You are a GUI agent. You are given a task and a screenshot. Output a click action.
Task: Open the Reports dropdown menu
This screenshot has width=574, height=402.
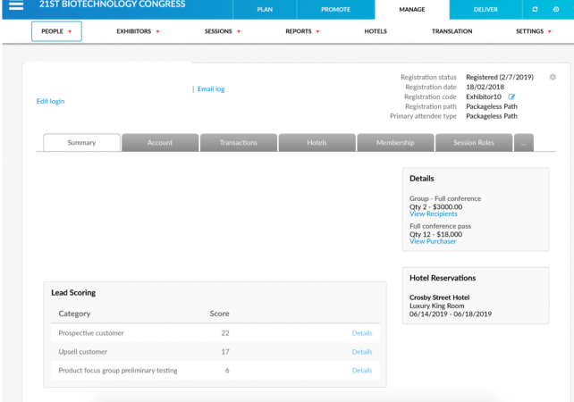coord(302,31)
